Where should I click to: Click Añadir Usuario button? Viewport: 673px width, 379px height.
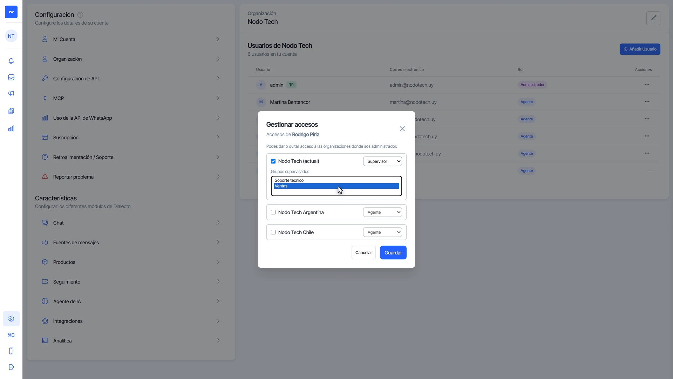coord(640,49)
